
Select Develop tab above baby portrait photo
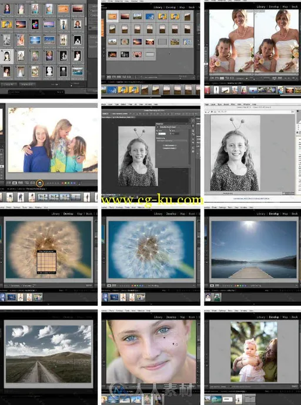point(274,317)
